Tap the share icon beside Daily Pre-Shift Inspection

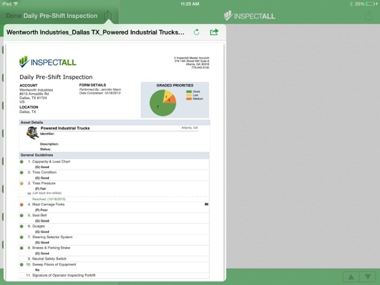pos(107,15)
